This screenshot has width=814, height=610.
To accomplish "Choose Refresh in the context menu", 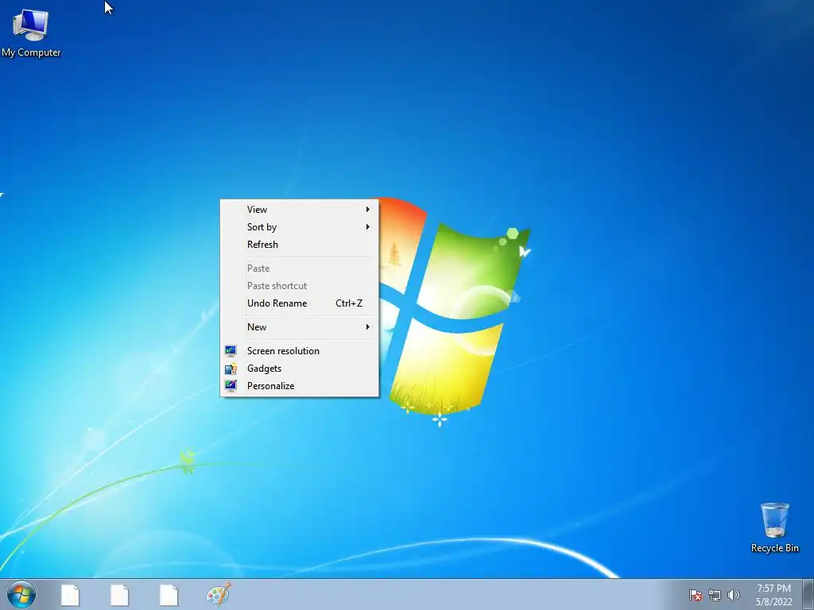I will tap(300, 245).
